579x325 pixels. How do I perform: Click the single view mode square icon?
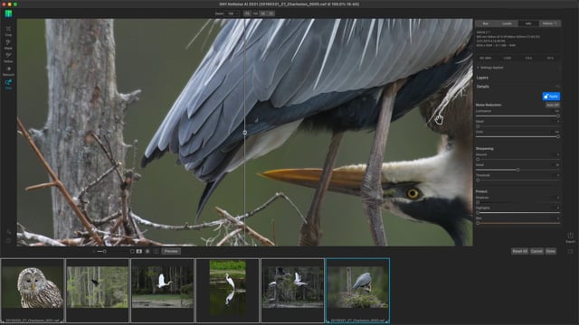click(x=132, y=251)
